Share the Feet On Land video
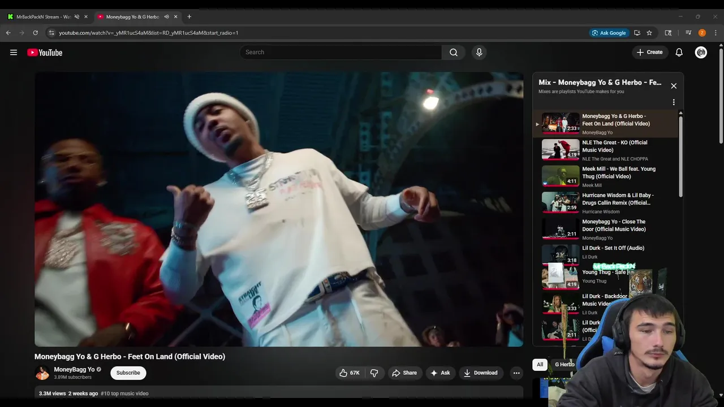The height and width of the screenshot is (407, 724). click(x=404, y=373)
